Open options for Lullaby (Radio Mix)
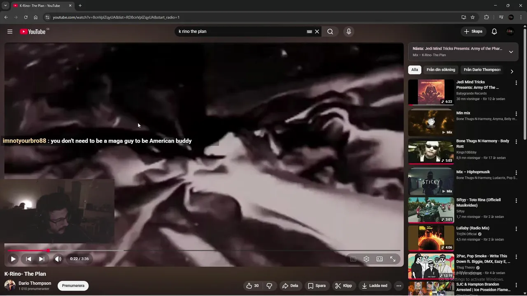The width and height of the screenshot is (527, 296). 516,229
